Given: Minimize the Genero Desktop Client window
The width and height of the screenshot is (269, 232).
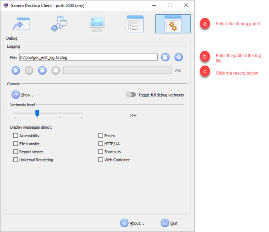Looking at the screenshot, I should coord(154,6).
